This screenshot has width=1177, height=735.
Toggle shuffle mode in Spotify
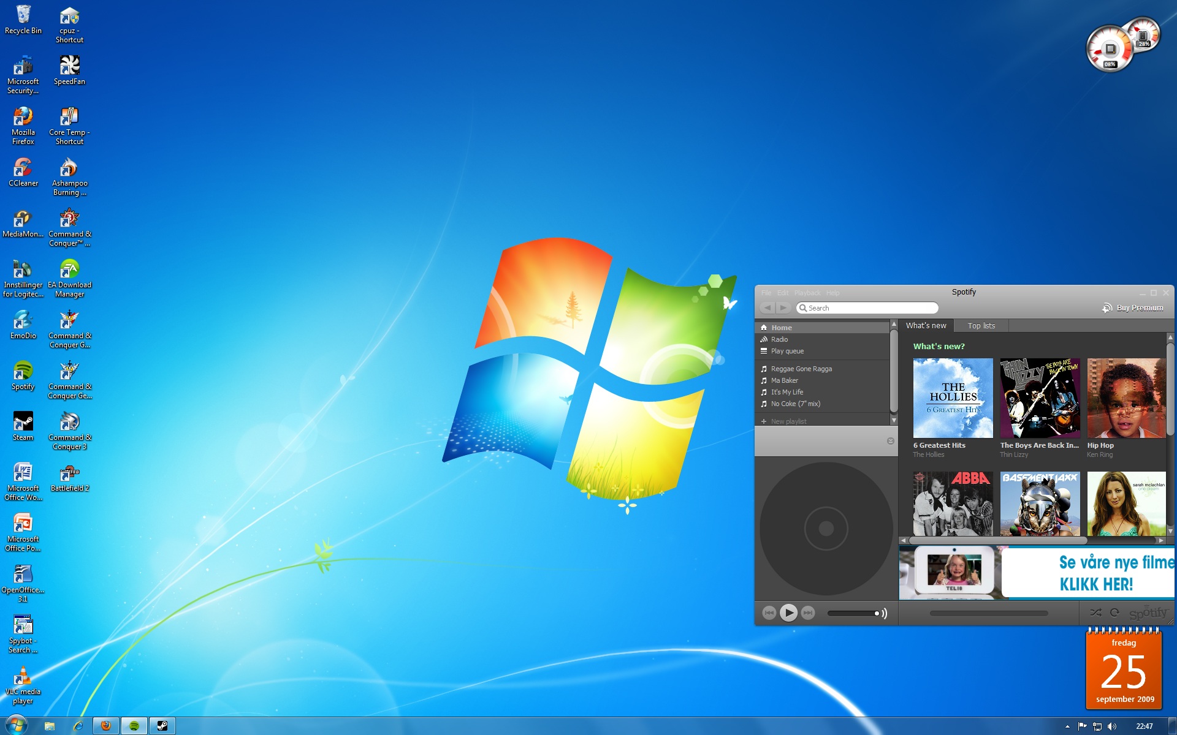[x=1095, y=612]
